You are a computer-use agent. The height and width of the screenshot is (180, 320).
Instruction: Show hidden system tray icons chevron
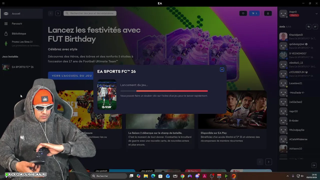(x=287, y=176)
